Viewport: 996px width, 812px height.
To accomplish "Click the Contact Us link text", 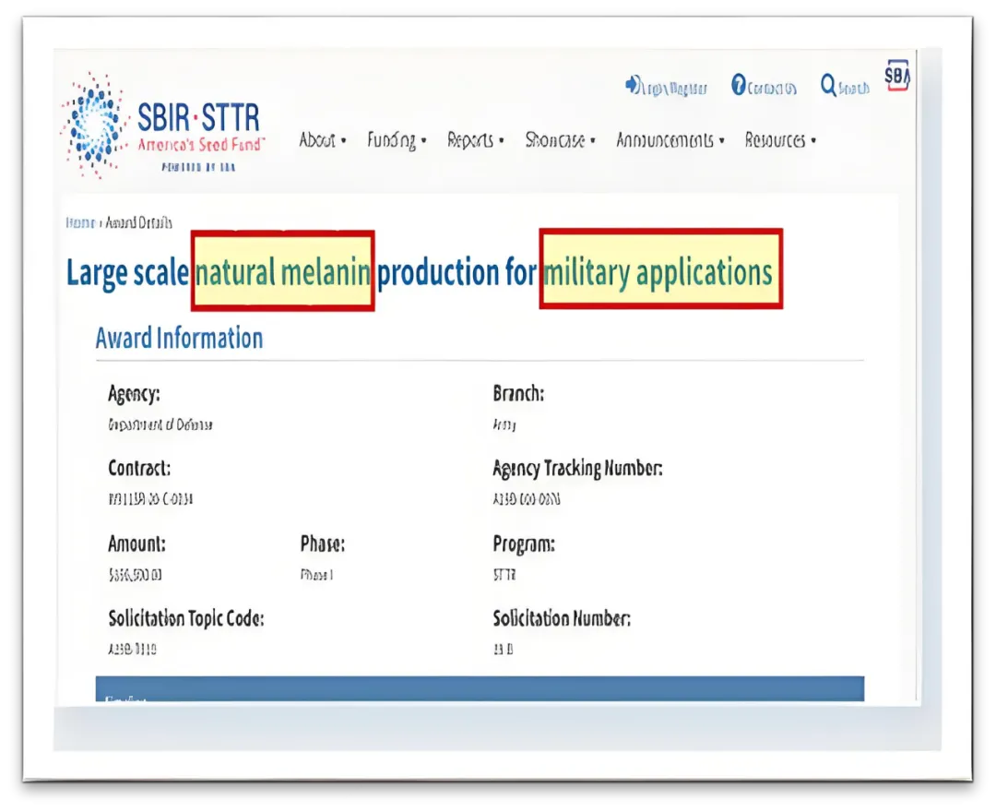I will (772, 89).
